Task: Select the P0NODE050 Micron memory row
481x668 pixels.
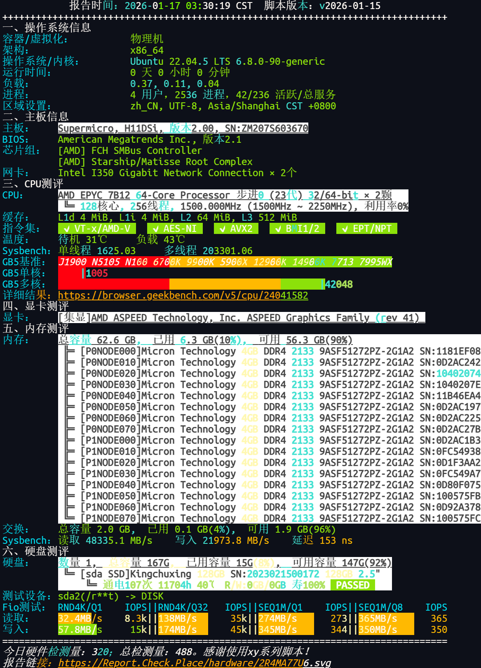Action: (272, 407)
